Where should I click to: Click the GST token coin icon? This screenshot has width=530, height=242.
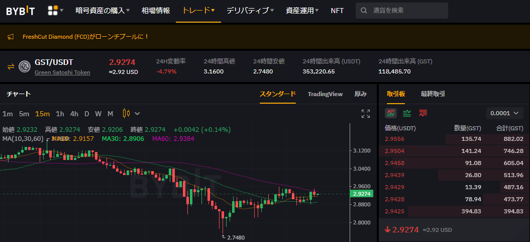point(24,67)
